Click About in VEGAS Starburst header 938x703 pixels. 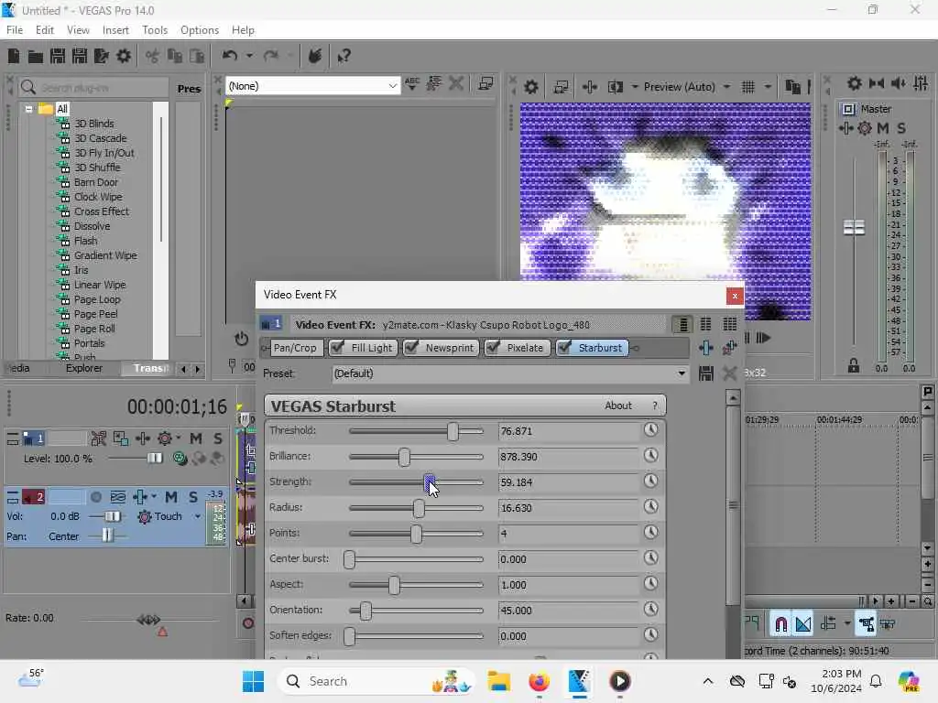[618, 406]
